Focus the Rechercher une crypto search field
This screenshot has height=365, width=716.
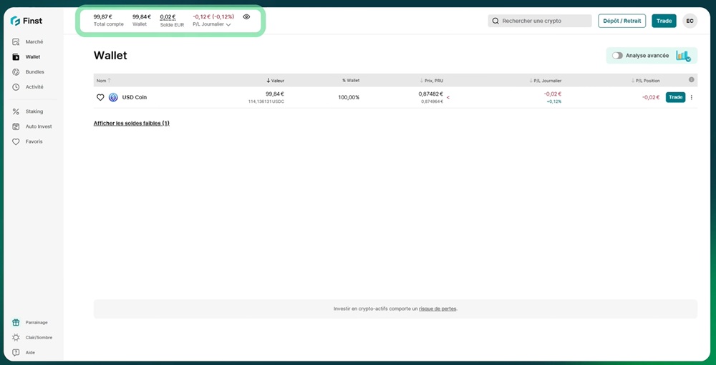(540, 21)
